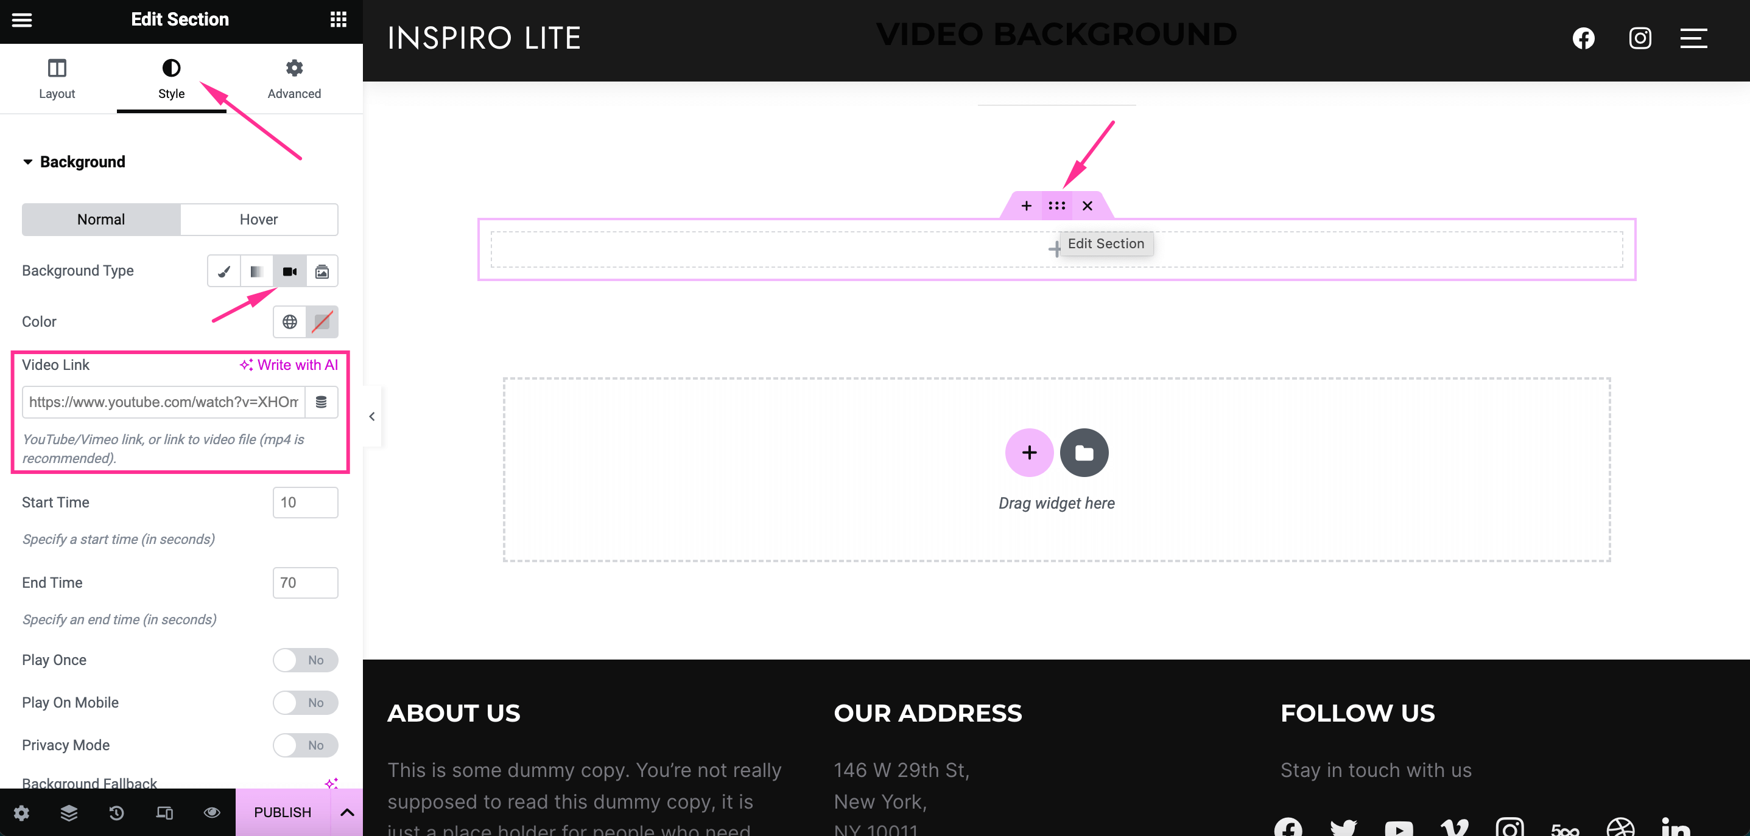This screenshot has width=1750, height=836.
Task: Click the grid/apps icon in top toolbar
Action: click(x=338, y=20)
